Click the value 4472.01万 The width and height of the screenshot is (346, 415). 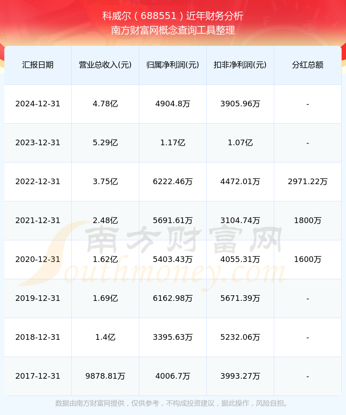pos(240,182)
